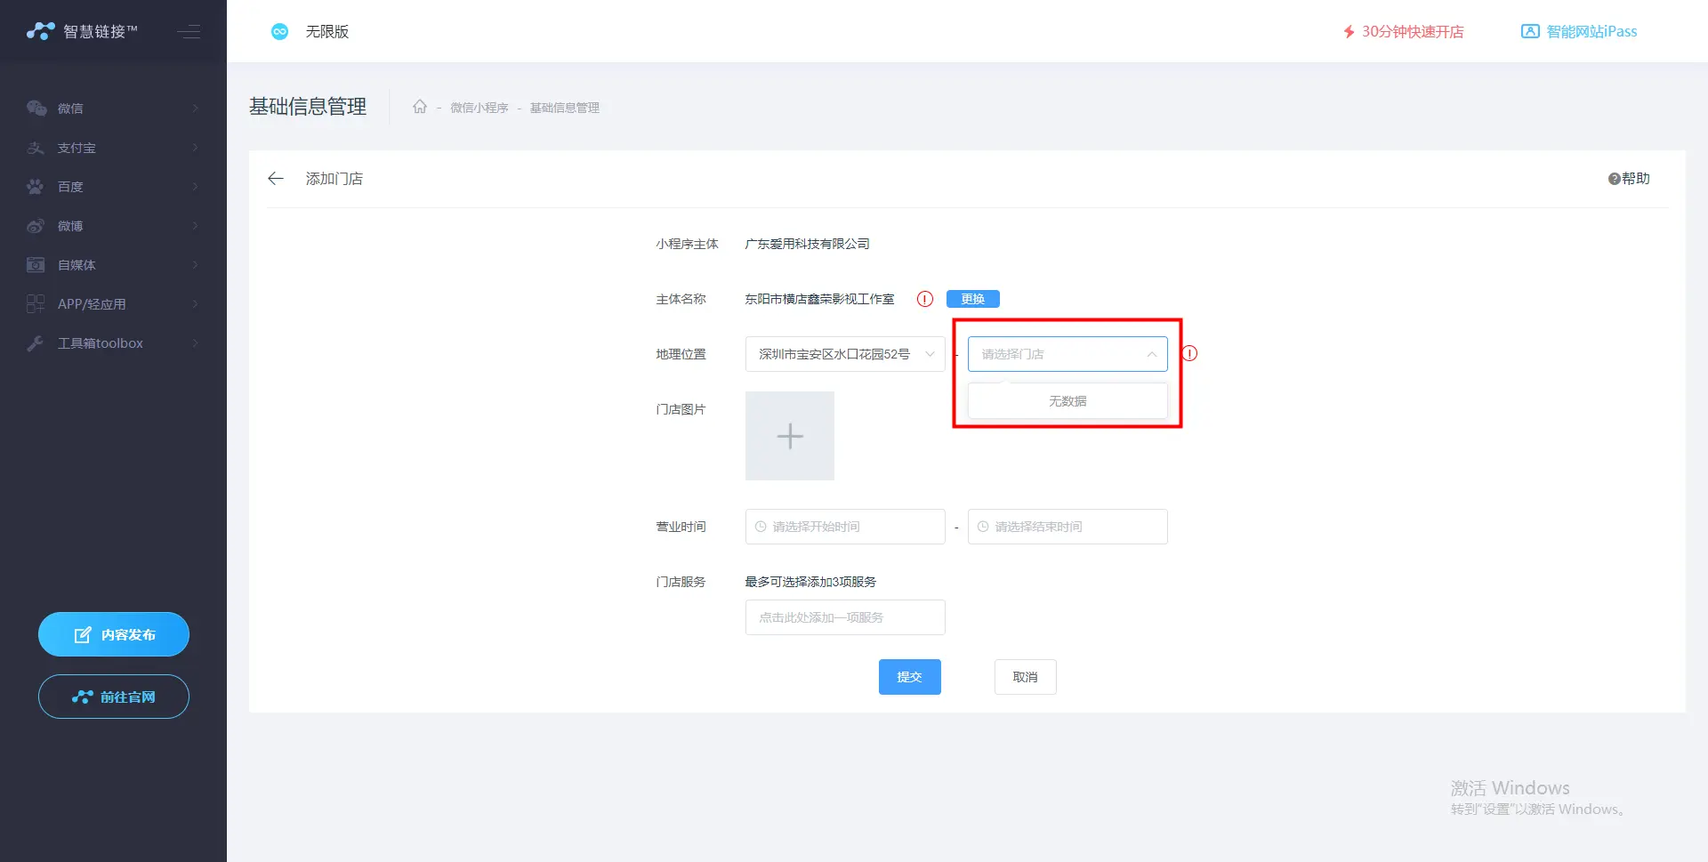This screenshot has height=862, width=1708.
Task: Click the 提交 submit button
Action: 909,677
